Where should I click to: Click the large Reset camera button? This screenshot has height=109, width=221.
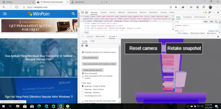tap(143, 48)
